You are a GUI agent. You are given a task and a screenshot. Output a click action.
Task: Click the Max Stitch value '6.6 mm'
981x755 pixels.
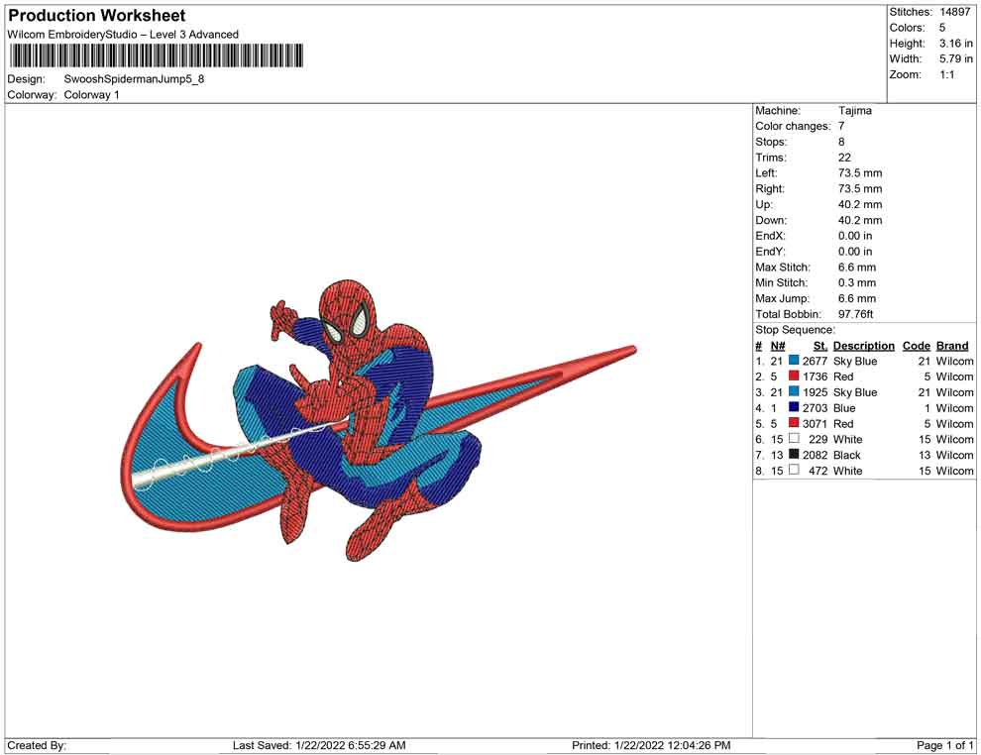(857, 268)
